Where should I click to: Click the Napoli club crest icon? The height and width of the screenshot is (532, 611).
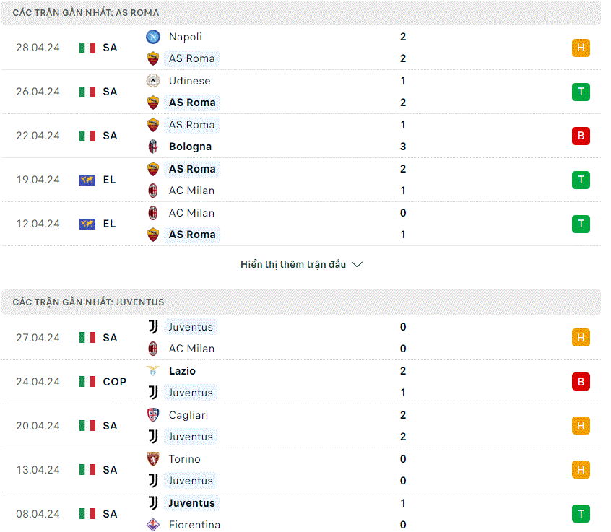coord(153,37)
